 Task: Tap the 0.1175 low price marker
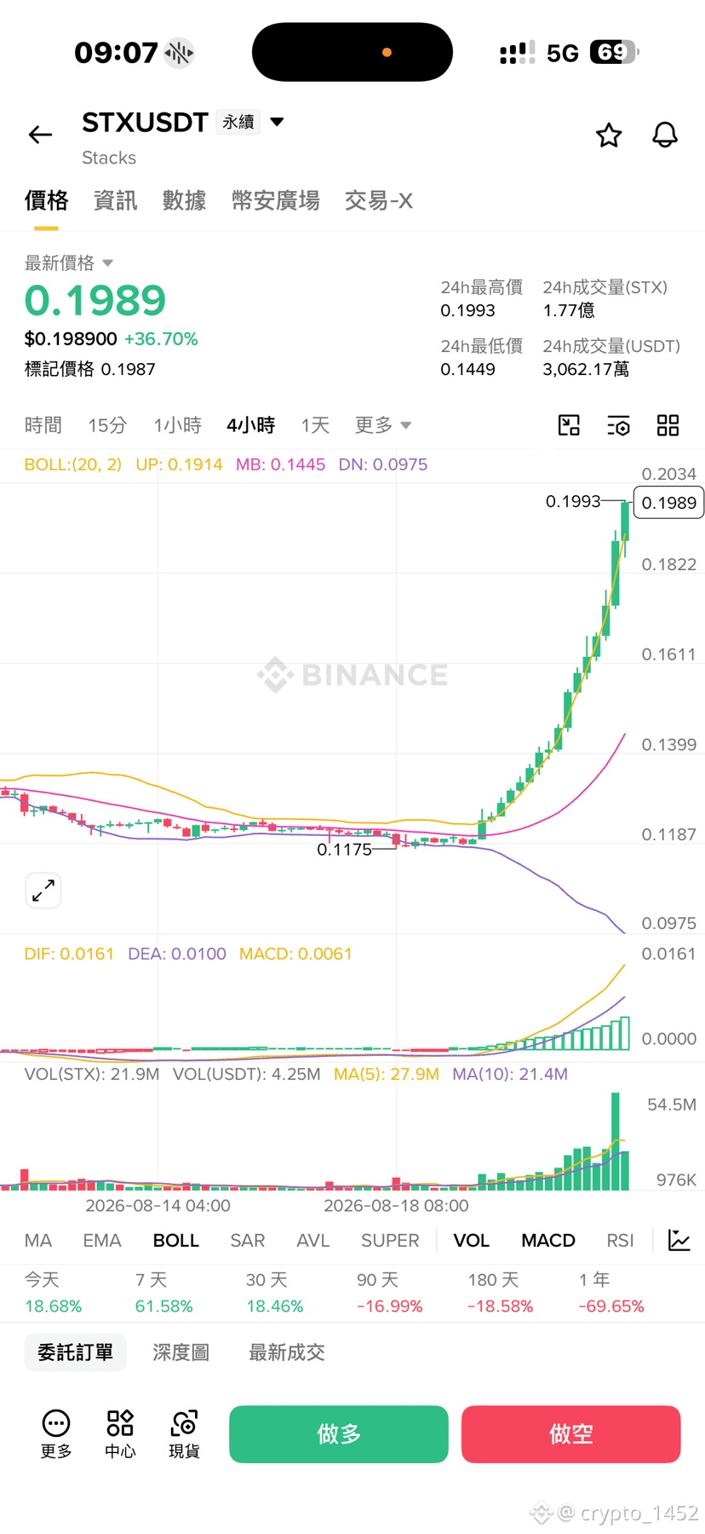(344, 850)
